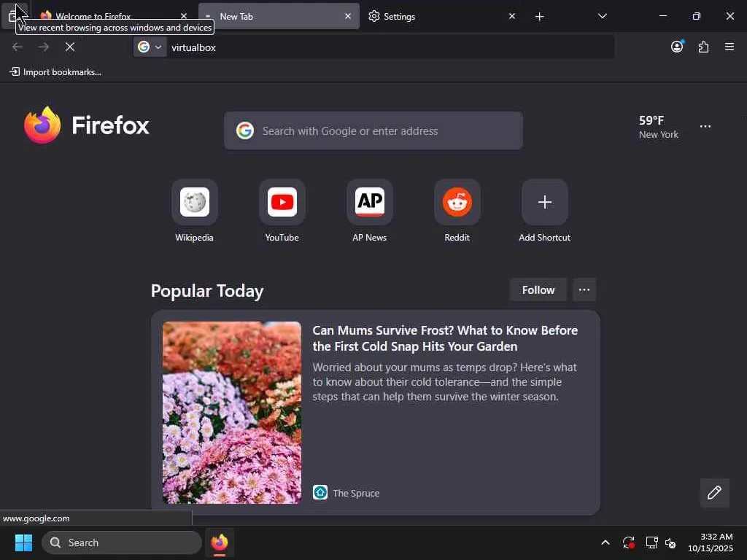Select the New Tab tab
This screenshot has width=747, height=560.
pyautogui.click(x=279, y=16)
